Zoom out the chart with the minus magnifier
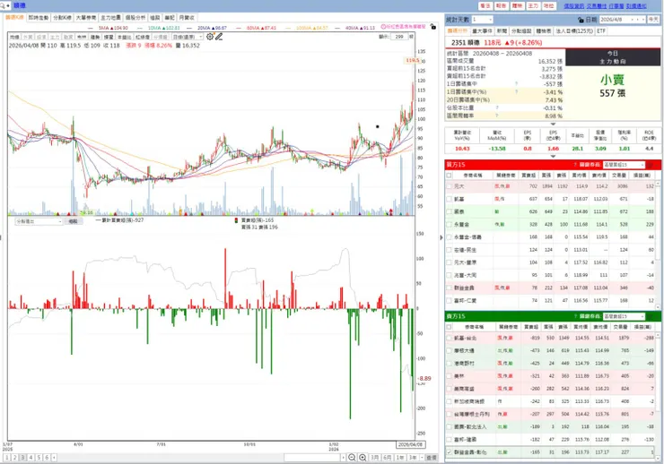Viewport: 664px width, 464px height. [x=352, y=457]
